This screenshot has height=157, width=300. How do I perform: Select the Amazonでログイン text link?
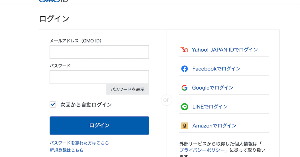tap(214, 126)
